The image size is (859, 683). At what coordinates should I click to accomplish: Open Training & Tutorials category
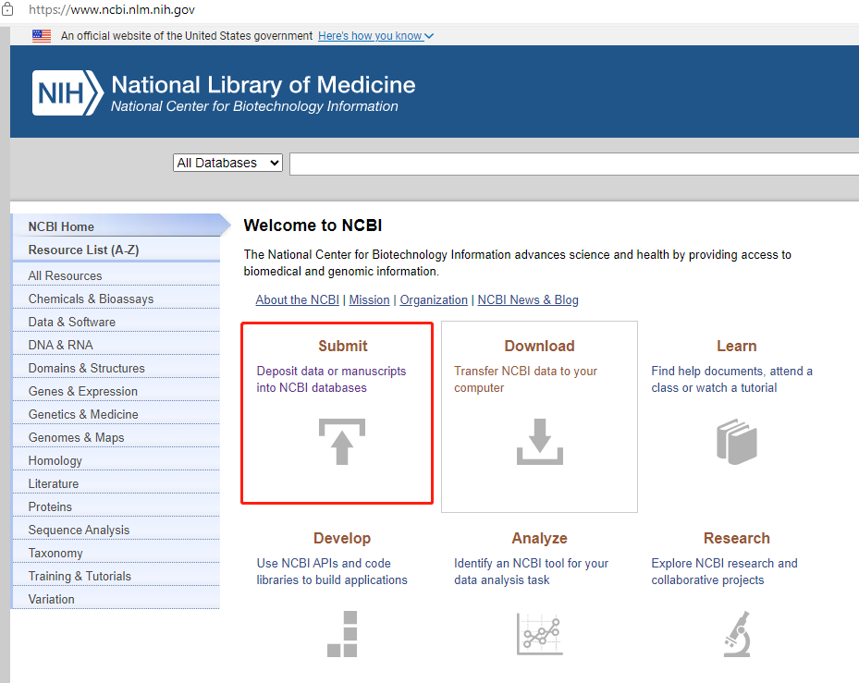117,576
